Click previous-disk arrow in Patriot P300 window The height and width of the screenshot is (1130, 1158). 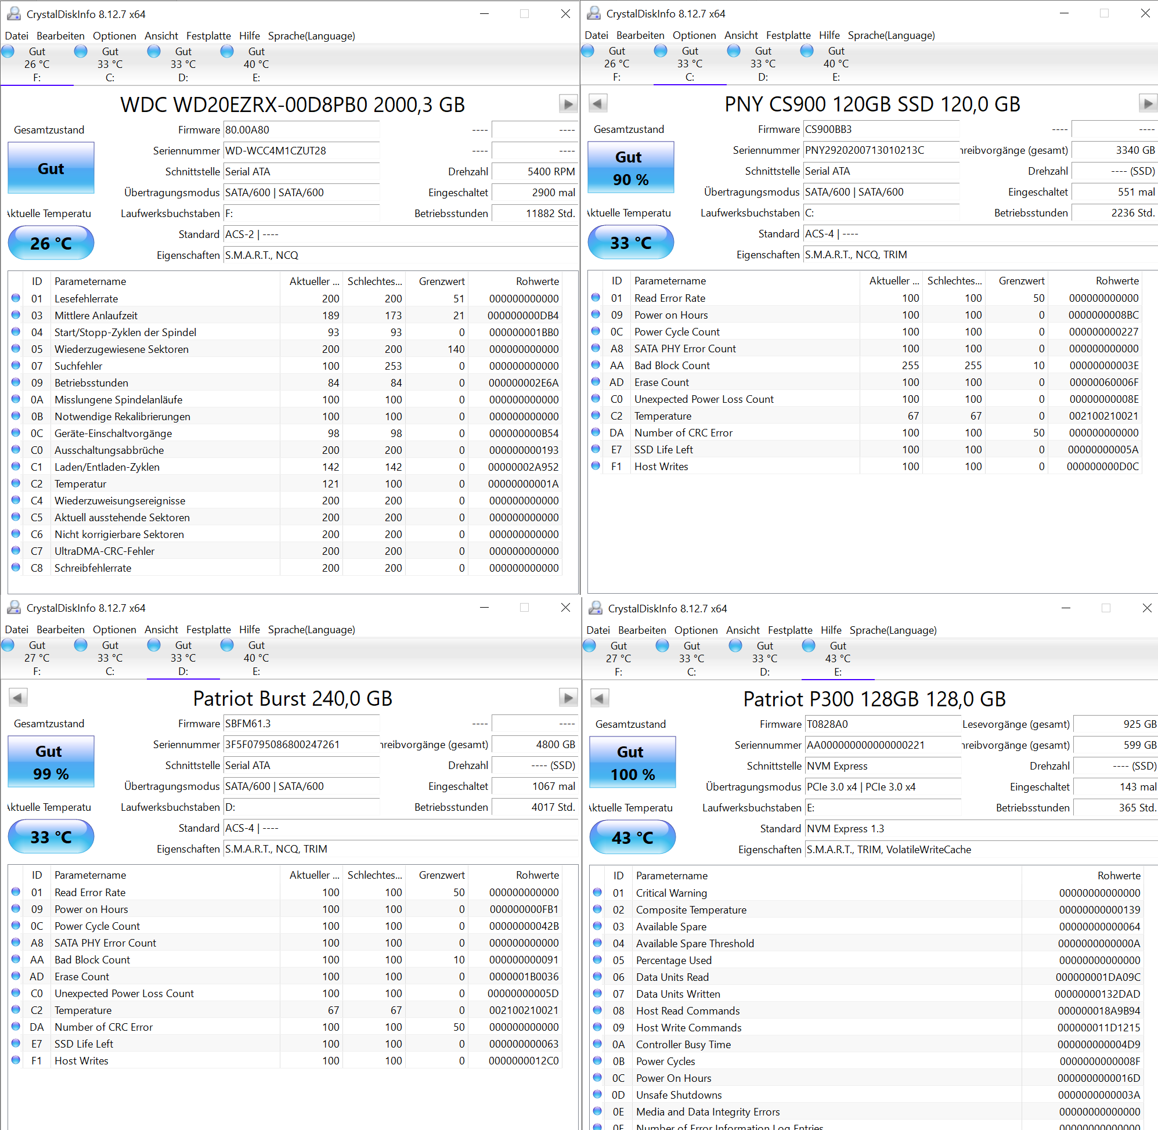[x=600, y=698]
